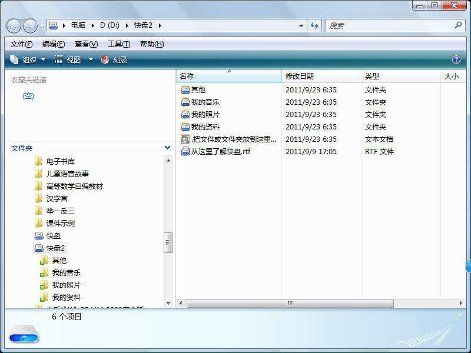Click the file list scroll-right arrow
The image size is (471, 353).
[462, 303]
